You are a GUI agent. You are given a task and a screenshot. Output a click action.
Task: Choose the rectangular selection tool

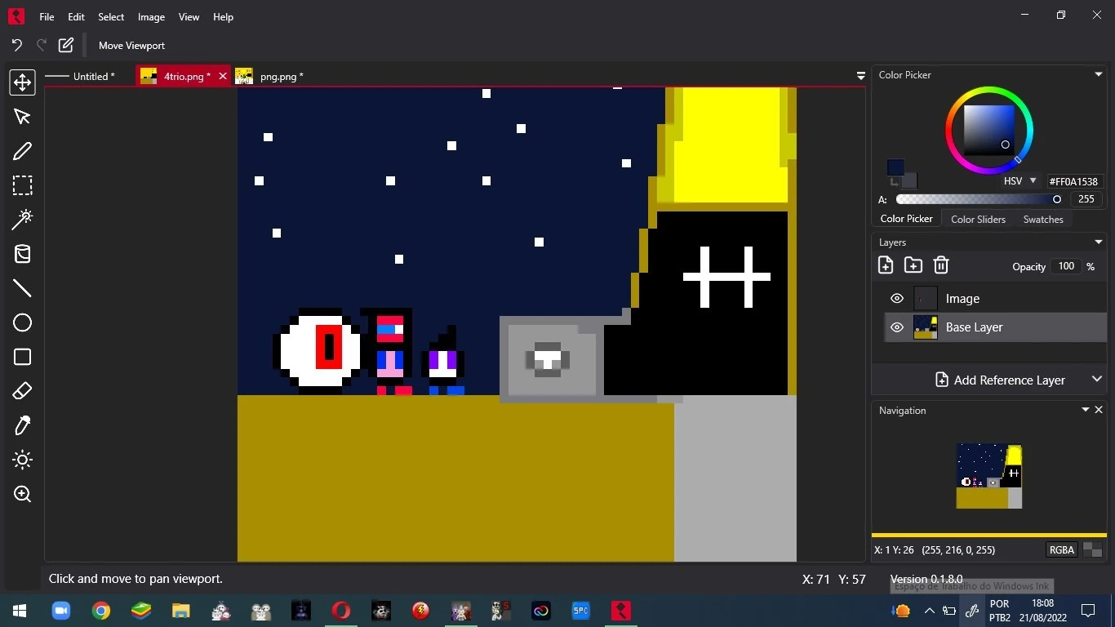pyautogui.click(x=22, y=185)
